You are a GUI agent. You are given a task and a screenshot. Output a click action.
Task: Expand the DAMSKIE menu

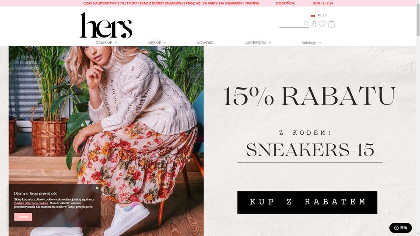[x=106, y=43]
